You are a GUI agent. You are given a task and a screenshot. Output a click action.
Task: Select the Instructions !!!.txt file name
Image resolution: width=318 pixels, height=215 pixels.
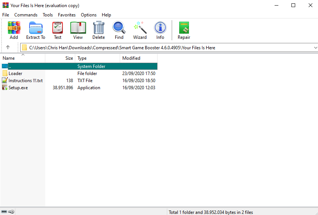[x=25, y=81]
